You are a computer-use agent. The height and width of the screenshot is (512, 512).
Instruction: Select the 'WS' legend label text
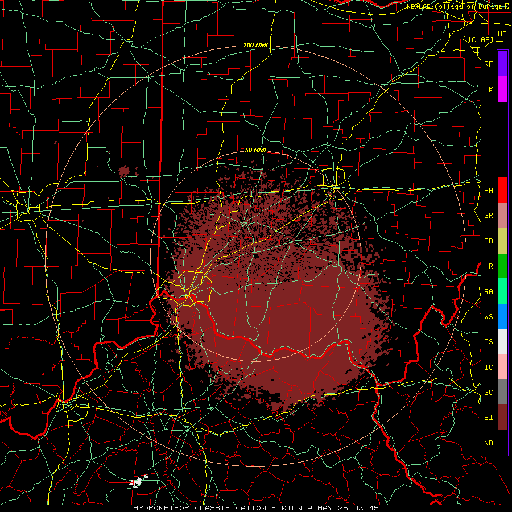point(488,317)
